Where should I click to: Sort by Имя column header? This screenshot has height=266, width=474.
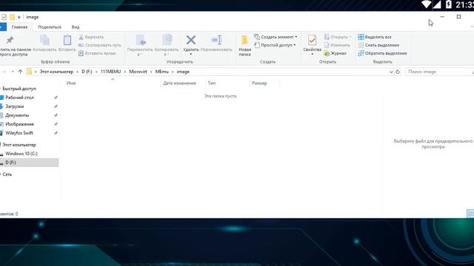point(71,83)
